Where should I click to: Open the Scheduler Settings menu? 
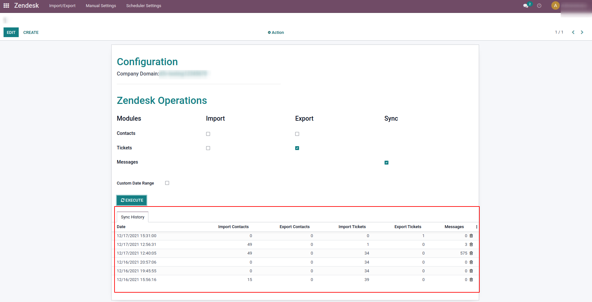point(144,6)
